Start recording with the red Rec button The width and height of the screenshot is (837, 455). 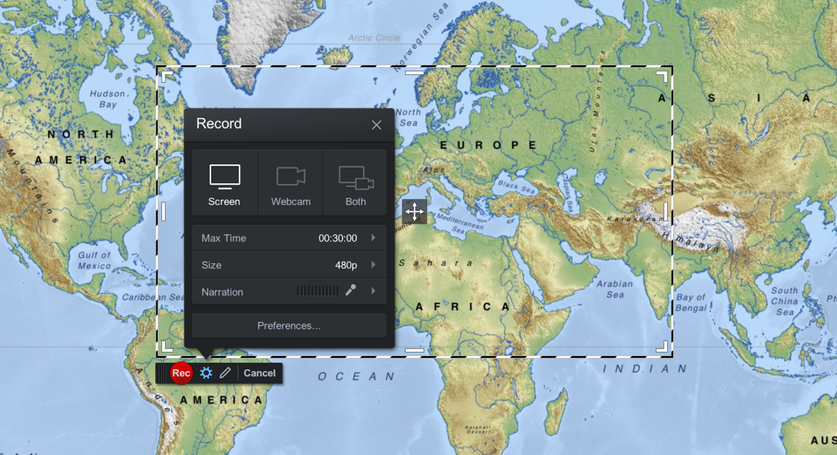point(181,373)
